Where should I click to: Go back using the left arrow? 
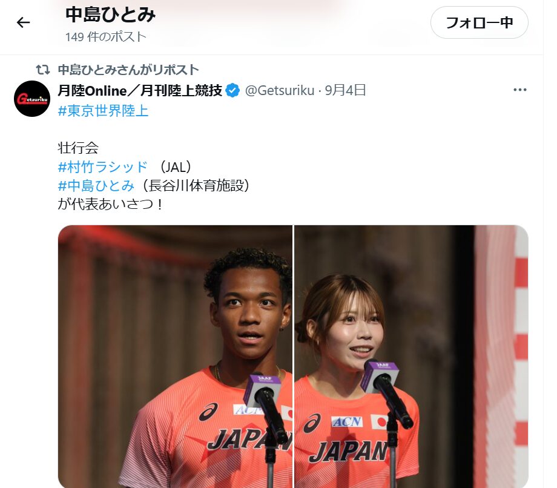click(x=24, y=22)
